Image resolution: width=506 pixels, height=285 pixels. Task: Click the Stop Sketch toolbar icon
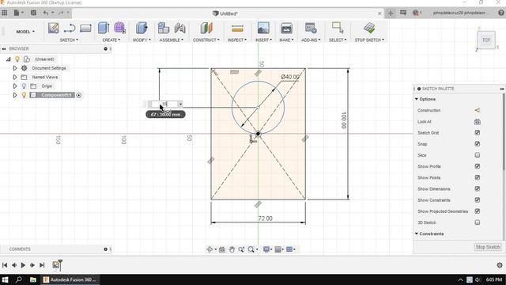click(369, 28)
